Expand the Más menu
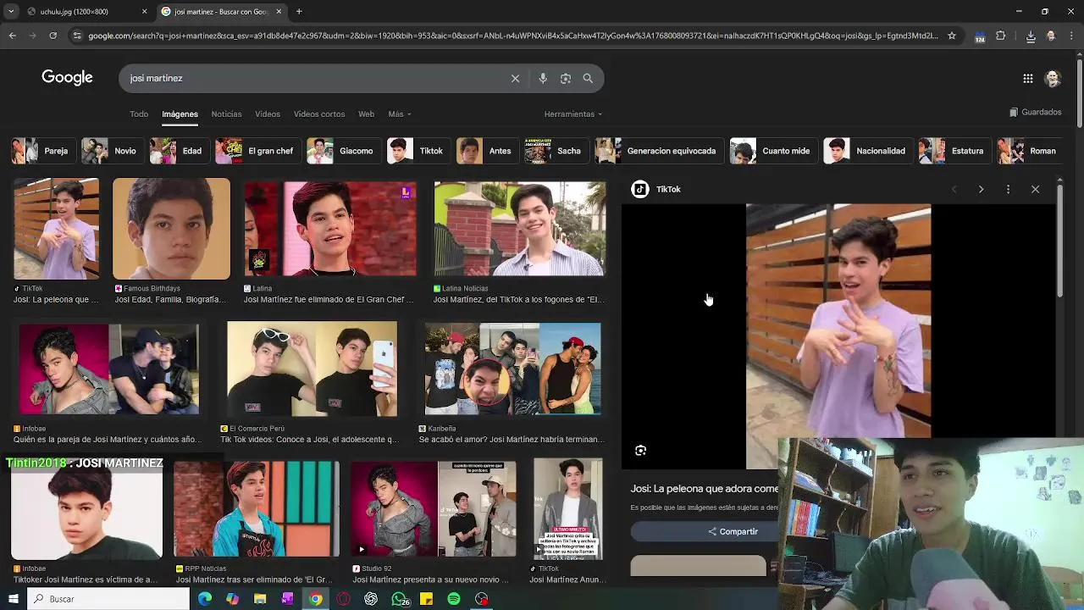This screenshot has width=1084, height=610. click(400, 114)
